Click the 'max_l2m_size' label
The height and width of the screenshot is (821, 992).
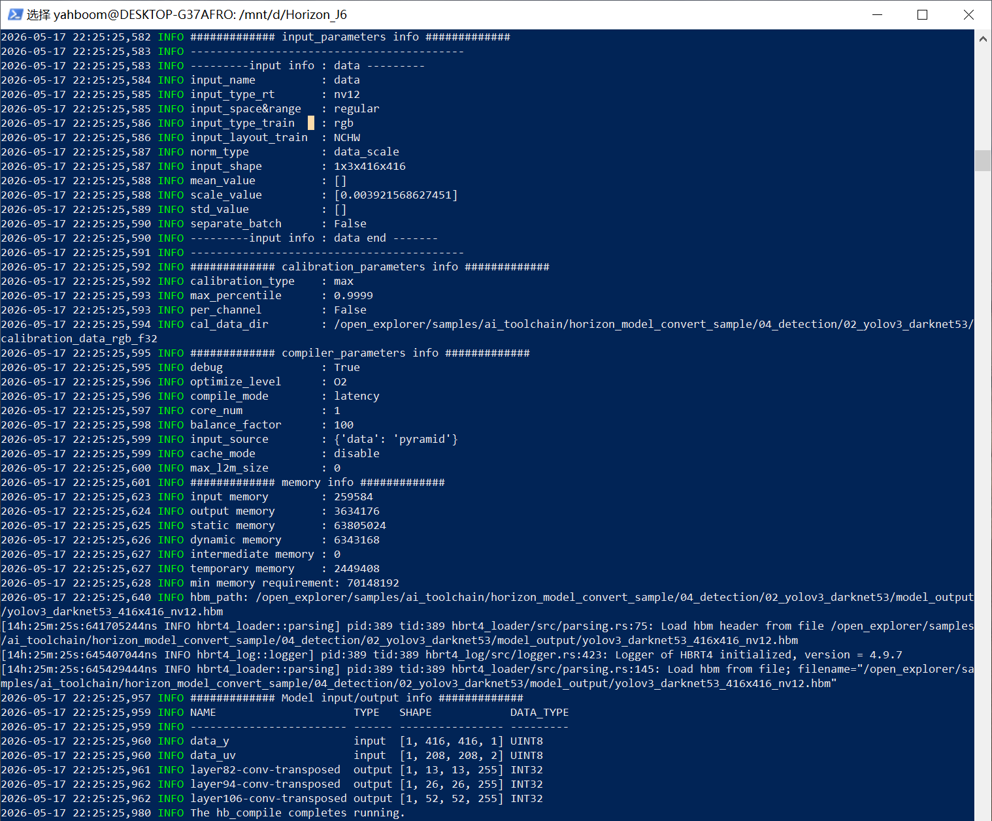pyautogui.click(x=229, y=468)
